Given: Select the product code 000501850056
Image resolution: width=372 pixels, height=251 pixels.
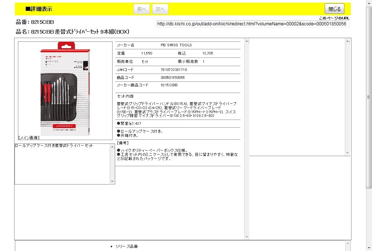Looking at the screenshot, I should 173,77.
